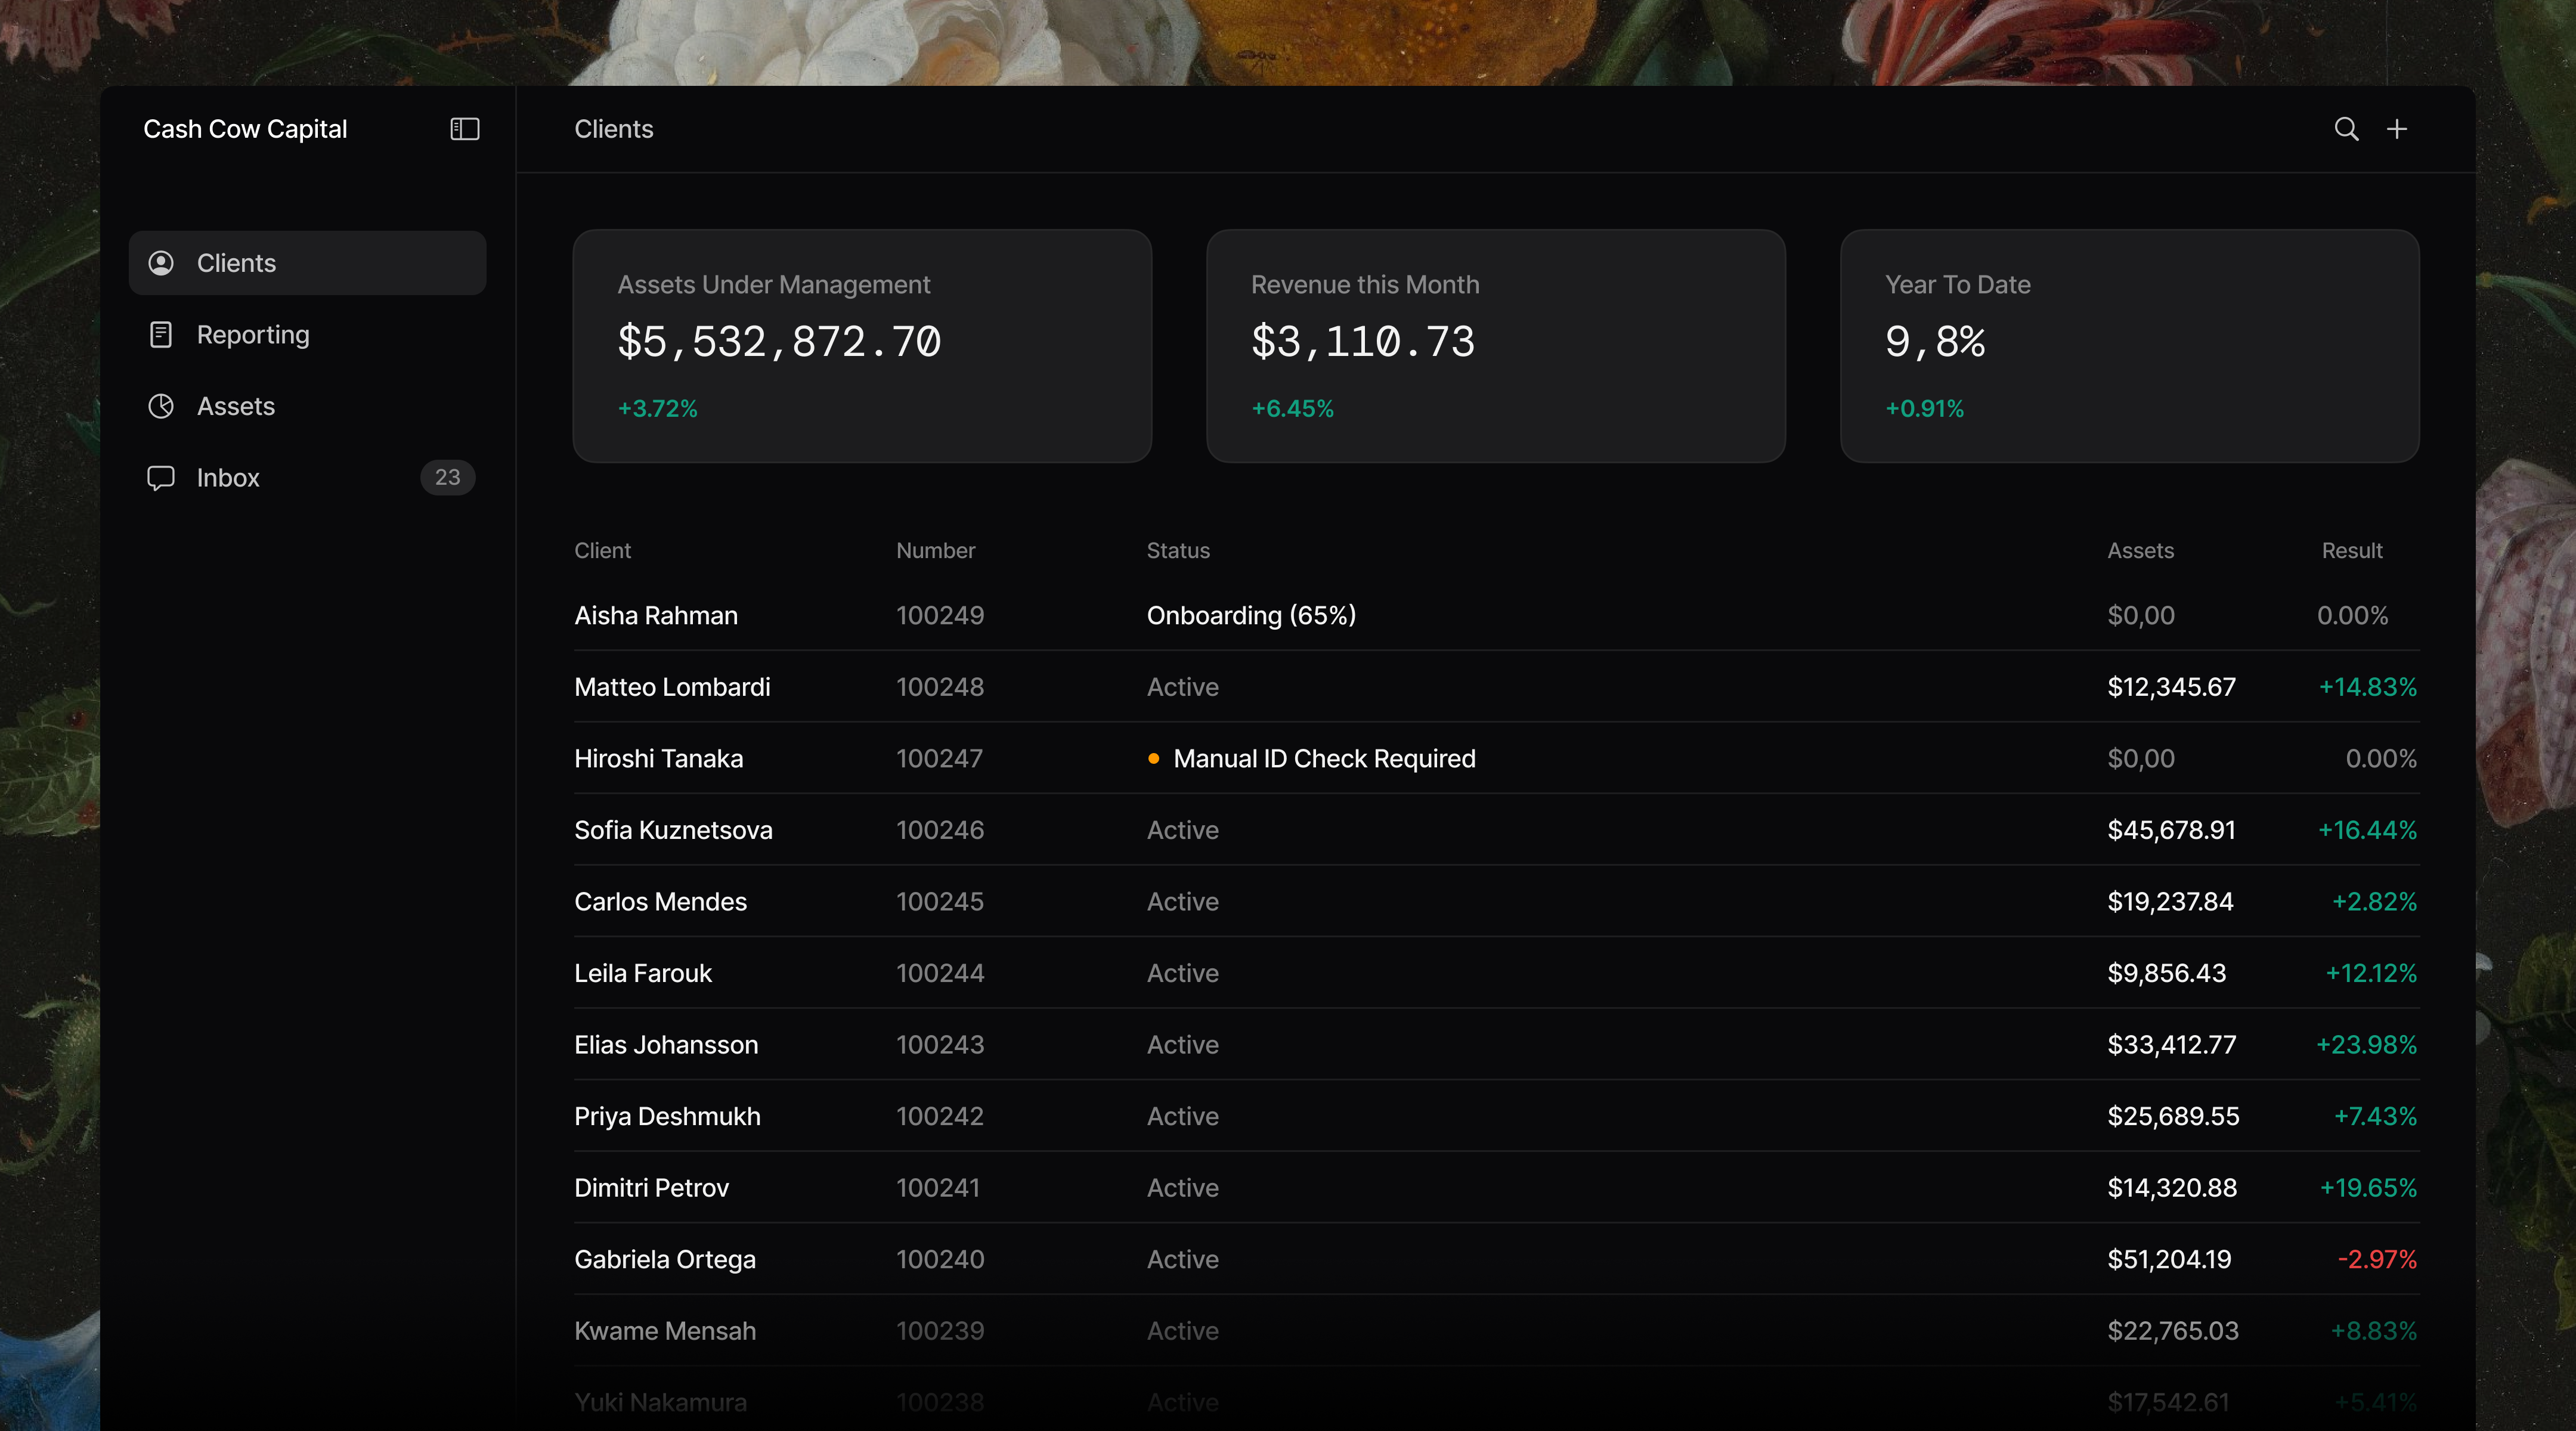
Task: Click the +0.91% year to date change
Action: click(x=1924, y=408)
